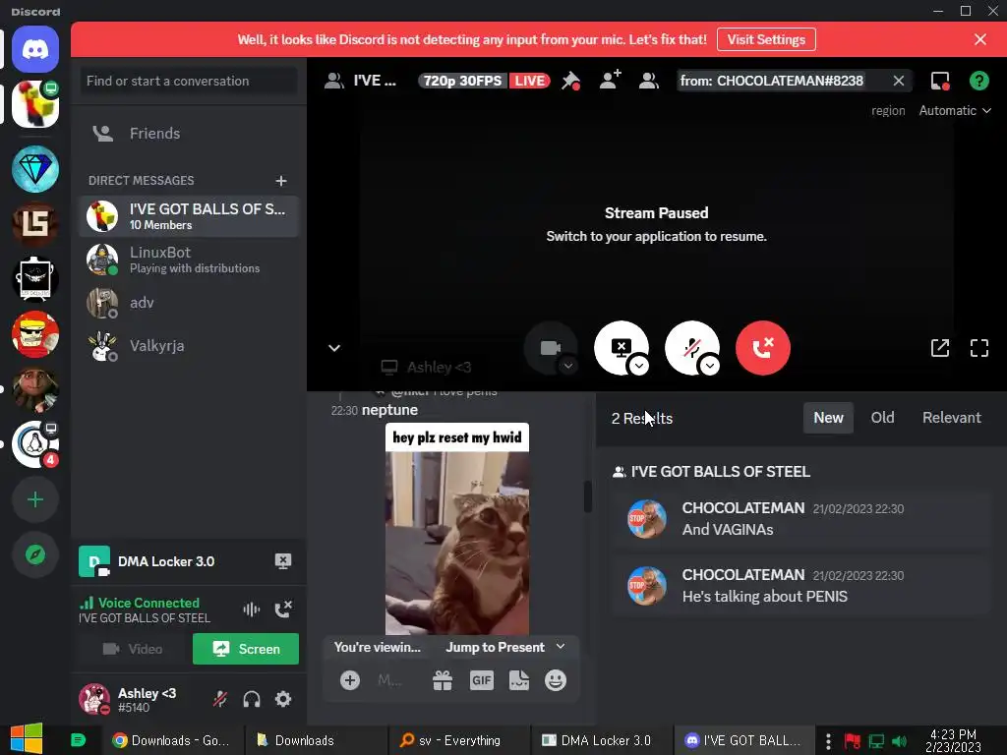Open the diamond server icon

pos(35,169)
